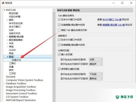
Task: Open the 编辑器/调试器 Tab 键 link
Action: click(x=114, y=25)
